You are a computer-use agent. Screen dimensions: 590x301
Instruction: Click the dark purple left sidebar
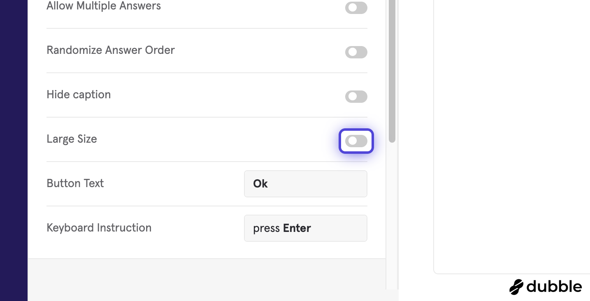coord(14,150)
